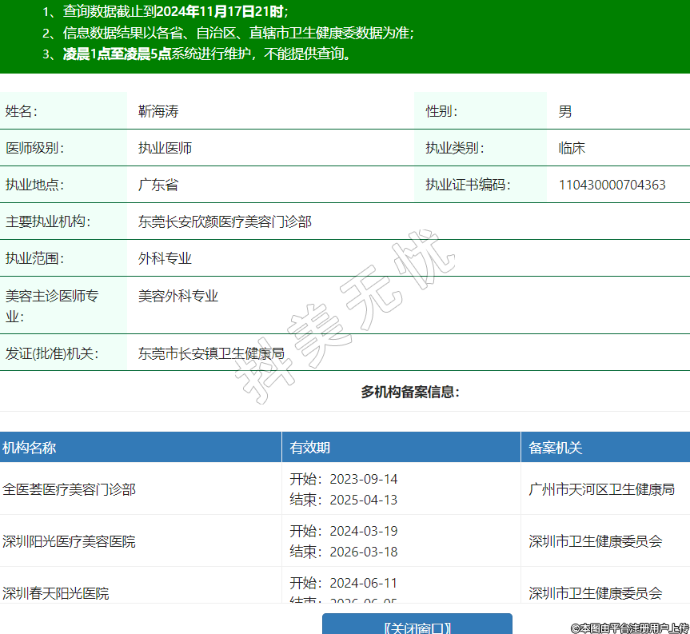Click the doctor name 靳海涛

pos(158,111)
